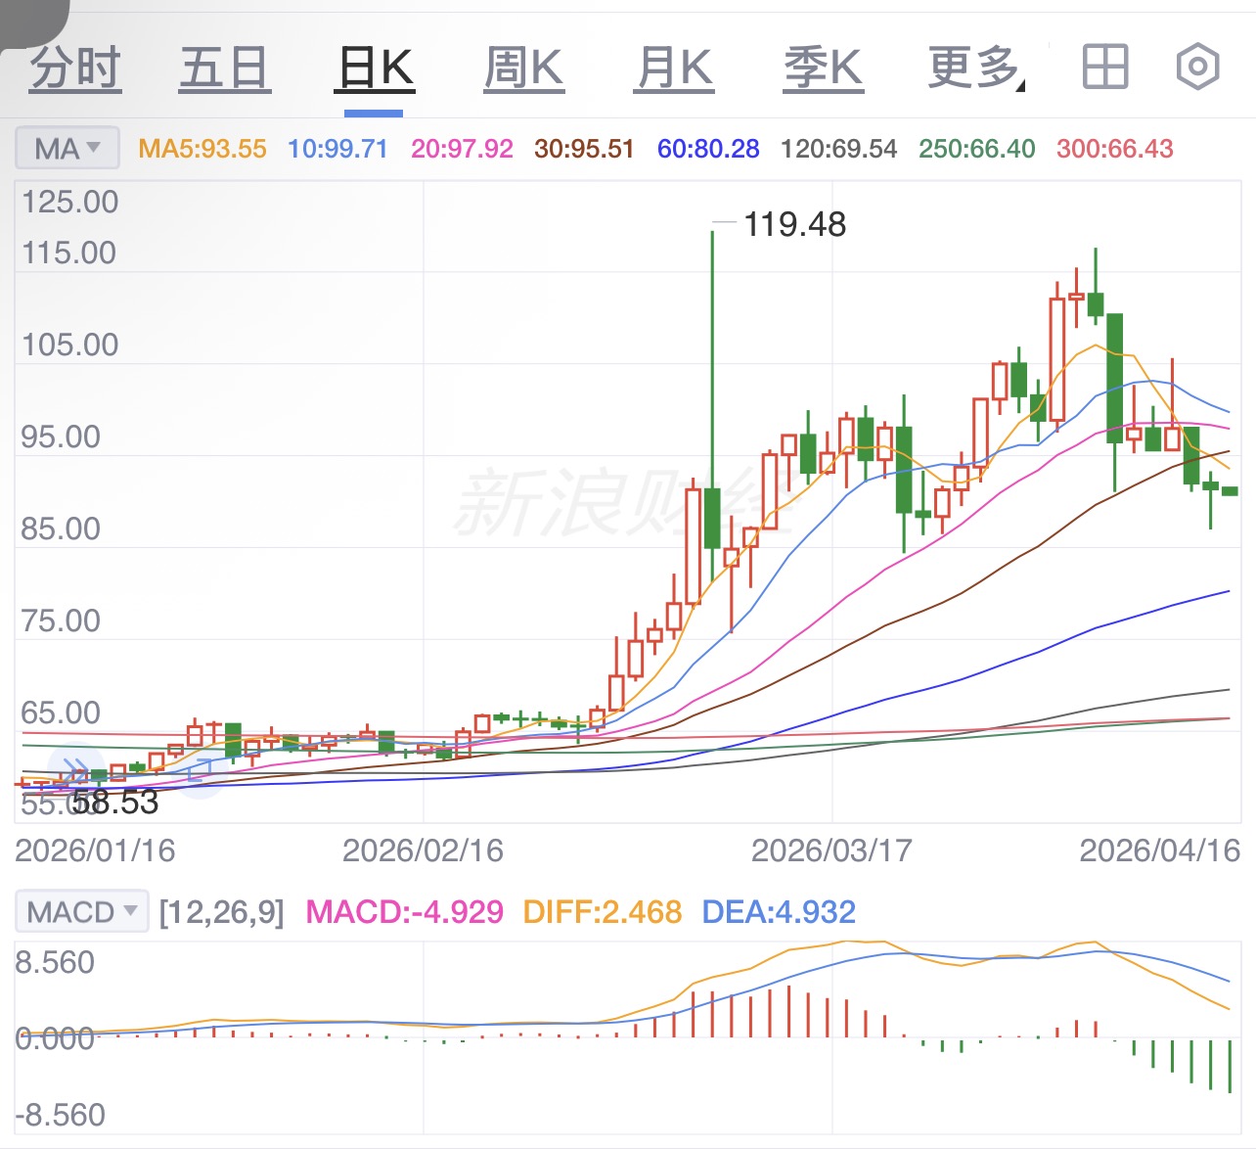Tap the orange MA5:93.55 label

coord(202,149)
